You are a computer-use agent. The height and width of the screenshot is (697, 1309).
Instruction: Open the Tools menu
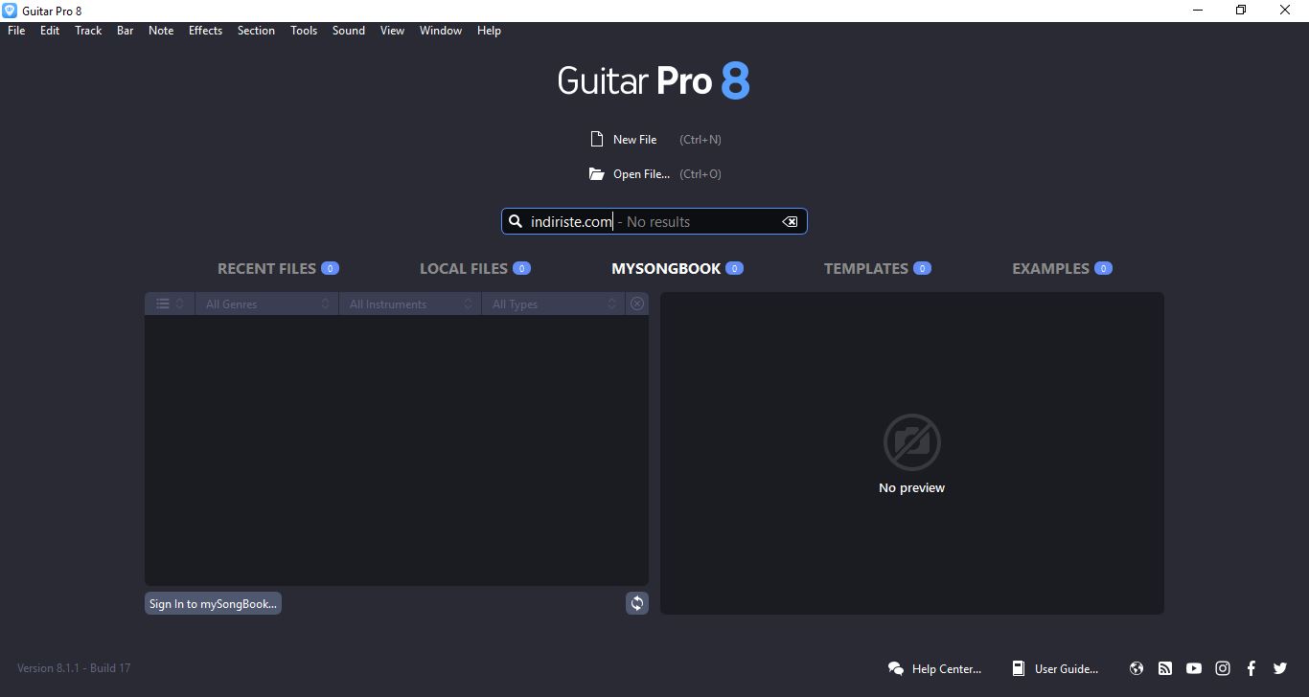pyautogui.click(x=304, y=31)
